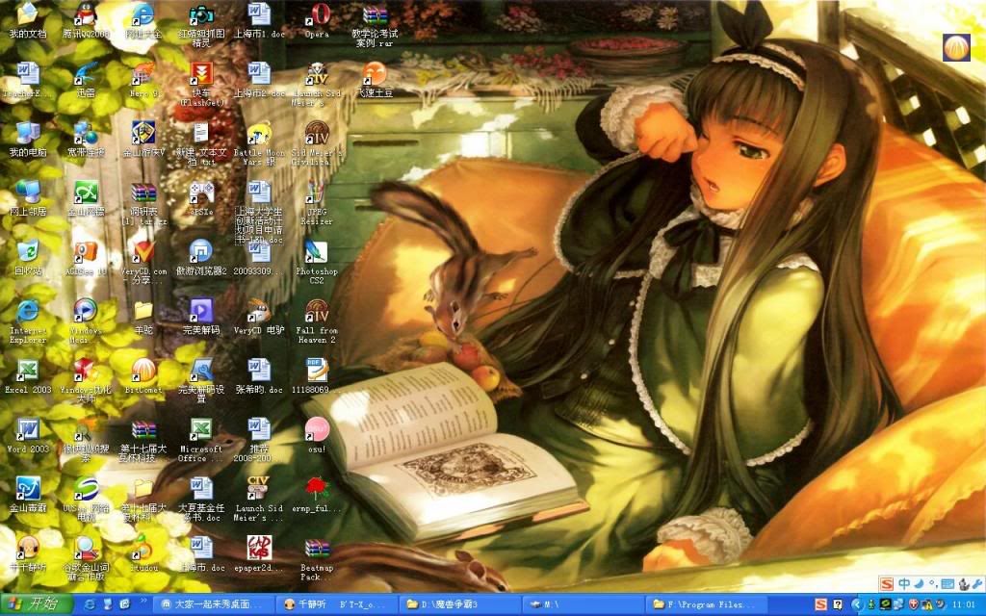Screen dimensions: 986x616
Task: Open the Nero 9 shortcut
Action: [x=143, y=75]
